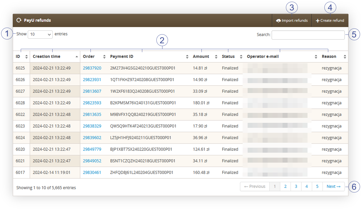The image size is (362, 211).
Task: Click Finalized status in row 6020
Action: tap(230, 149)
